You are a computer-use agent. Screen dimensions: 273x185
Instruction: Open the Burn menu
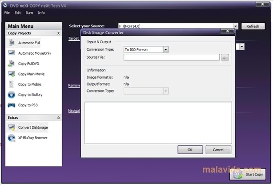[x=29, y=13]
